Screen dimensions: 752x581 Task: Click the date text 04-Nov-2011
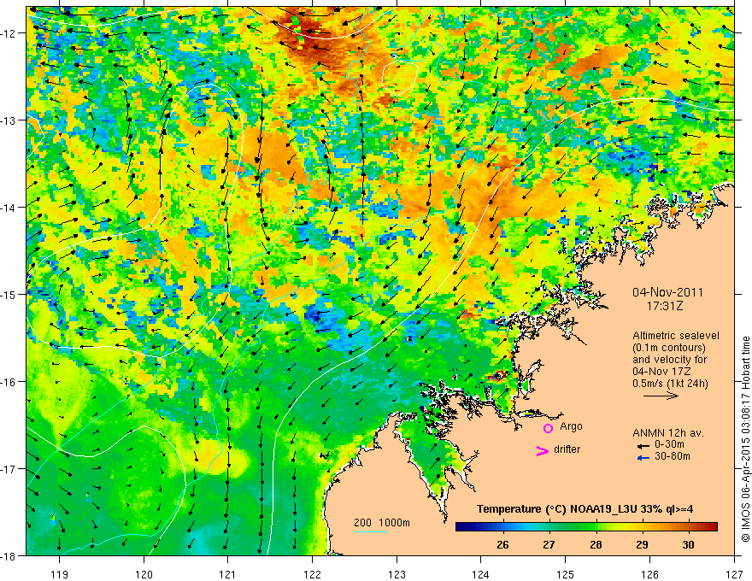[x=667, y=292]
